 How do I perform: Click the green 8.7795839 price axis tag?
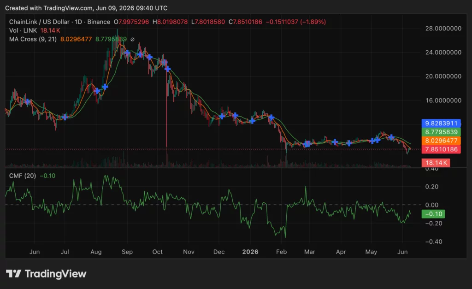pyautogui.click(x=441, y=132)
